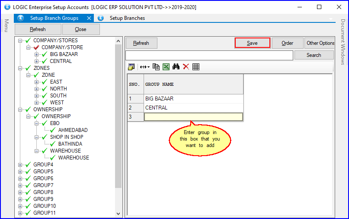349x219 pixels.
Task: Open Other Options
Action: click(320, 43)
